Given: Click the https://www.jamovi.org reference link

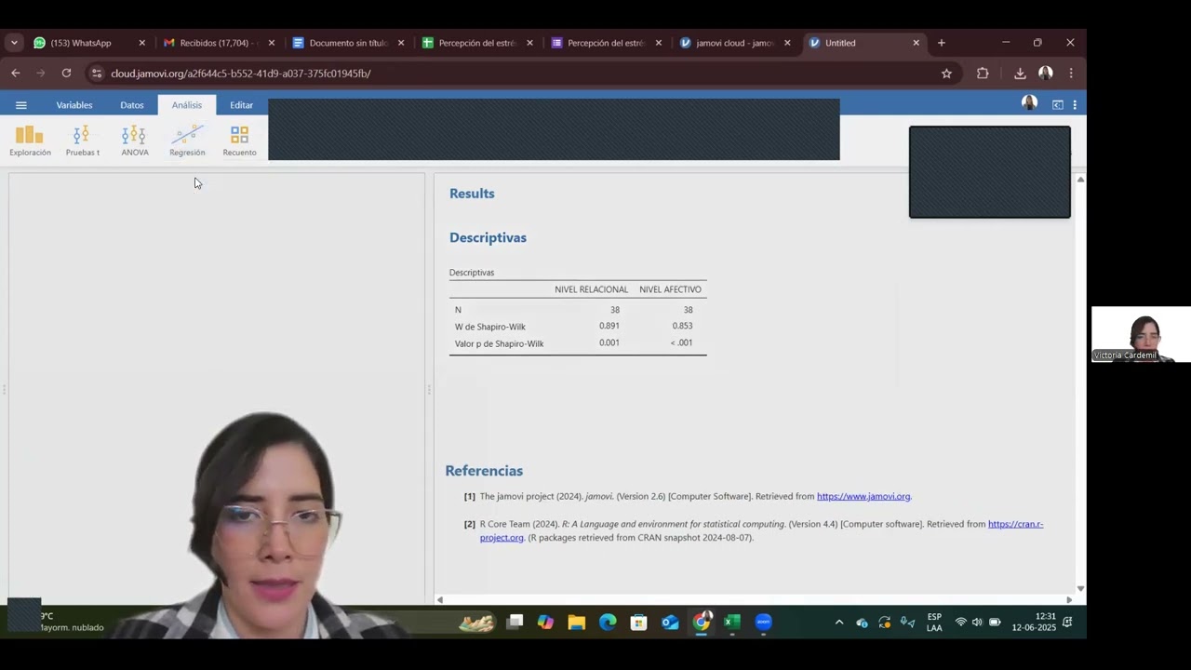Looking at the screenshot, I should [x=863, y=496].
